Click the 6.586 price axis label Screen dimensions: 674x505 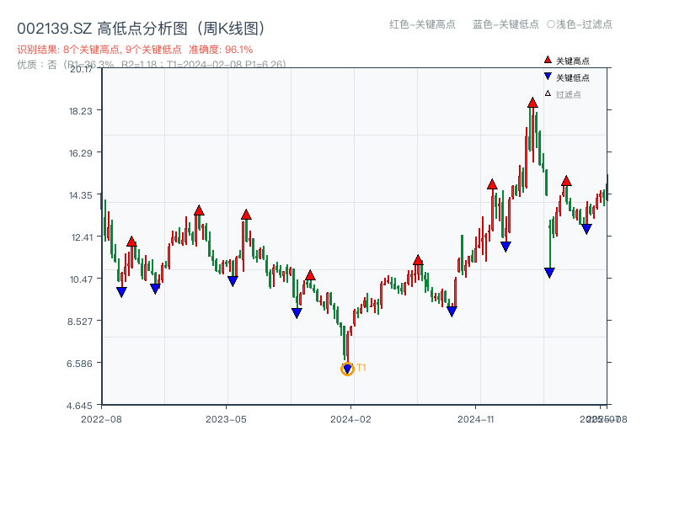pyautogui.click(x=79, y=364)
